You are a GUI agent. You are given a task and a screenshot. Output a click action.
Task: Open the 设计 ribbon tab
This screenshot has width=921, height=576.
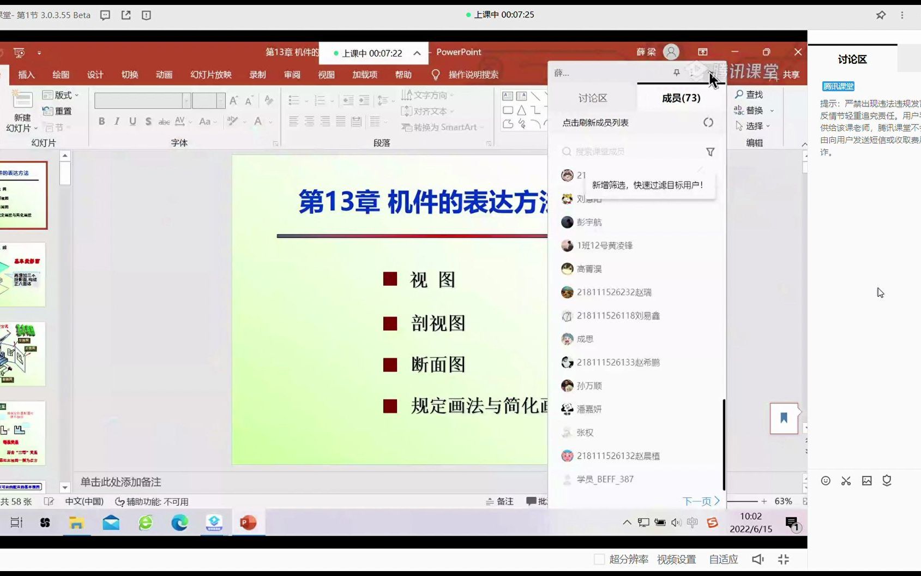click(95, 75)
